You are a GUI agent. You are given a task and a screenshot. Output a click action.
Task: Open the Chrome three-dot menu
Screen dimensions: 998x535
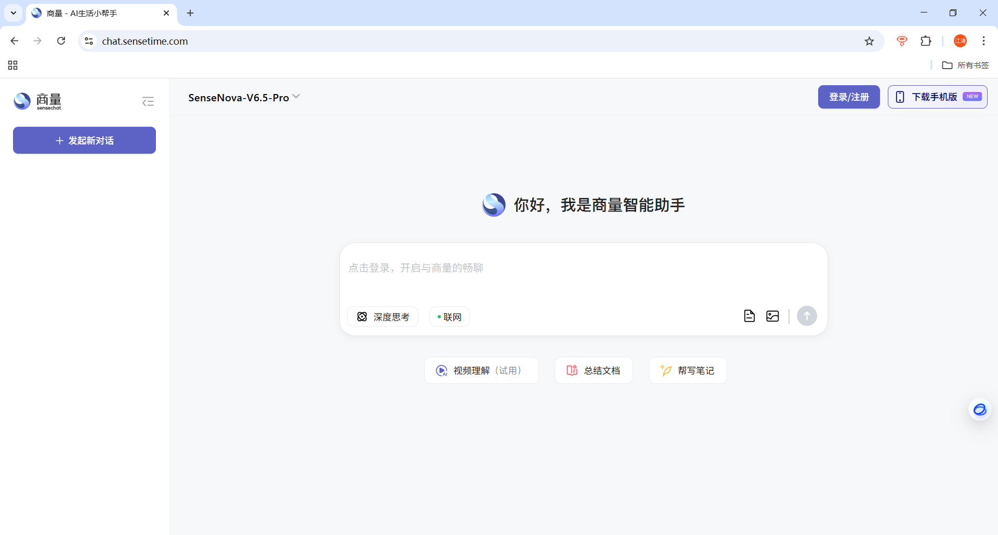pos(983,41)
